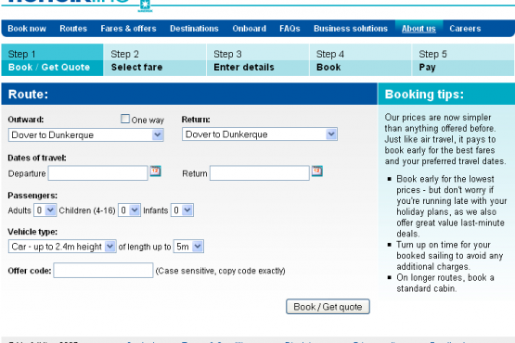This screenshot has height=343, width=515.
Task: Open the Departure date calendar icon
Action: pos(155,171)
